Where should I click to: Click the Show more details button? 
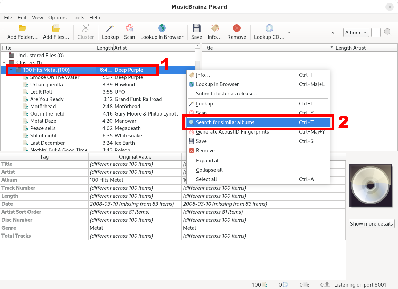coord(371,224)
